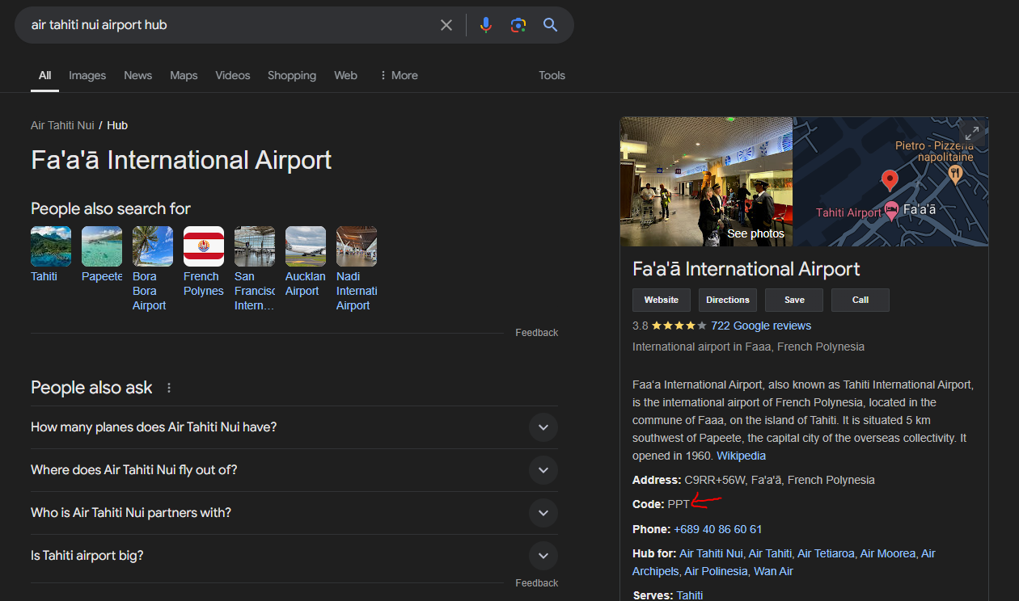Click the magnifying glass search icon
Screen dimensions: 1019x601
point(551,25)
